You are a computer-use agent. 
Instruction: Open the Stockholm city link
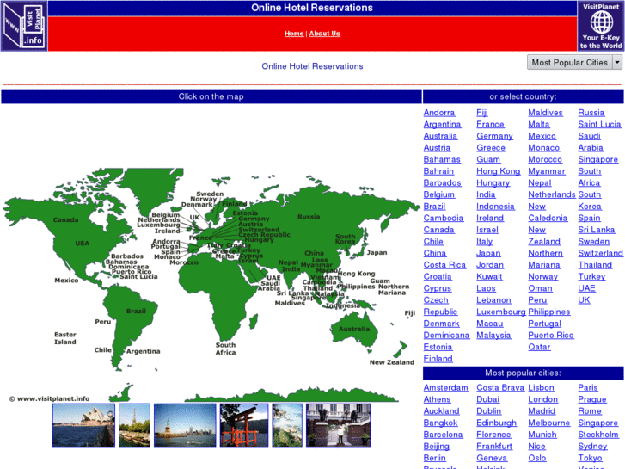598,435
